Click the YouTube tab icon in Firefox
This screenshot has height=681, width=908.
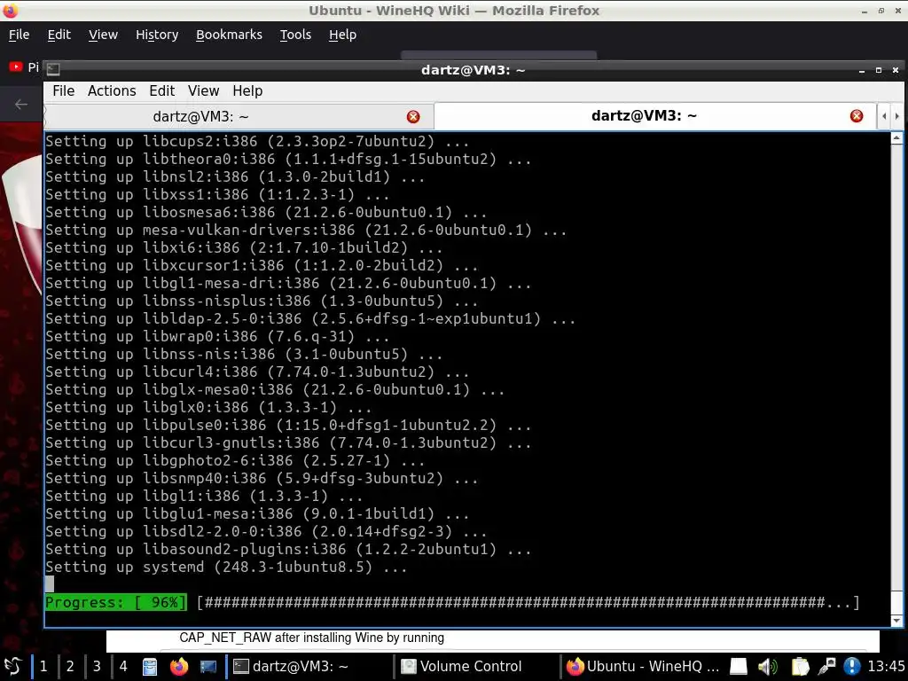coord(16,67)
